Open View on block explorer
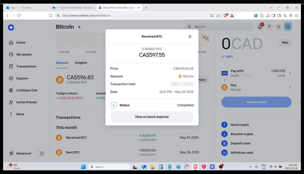 tap(152, 117)
